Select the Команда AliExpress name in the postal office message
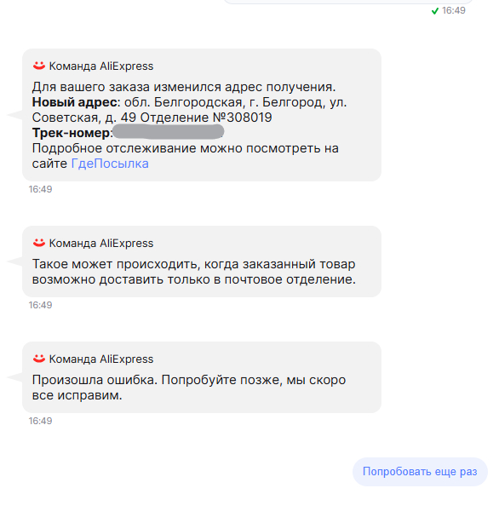 click(101, 243)
